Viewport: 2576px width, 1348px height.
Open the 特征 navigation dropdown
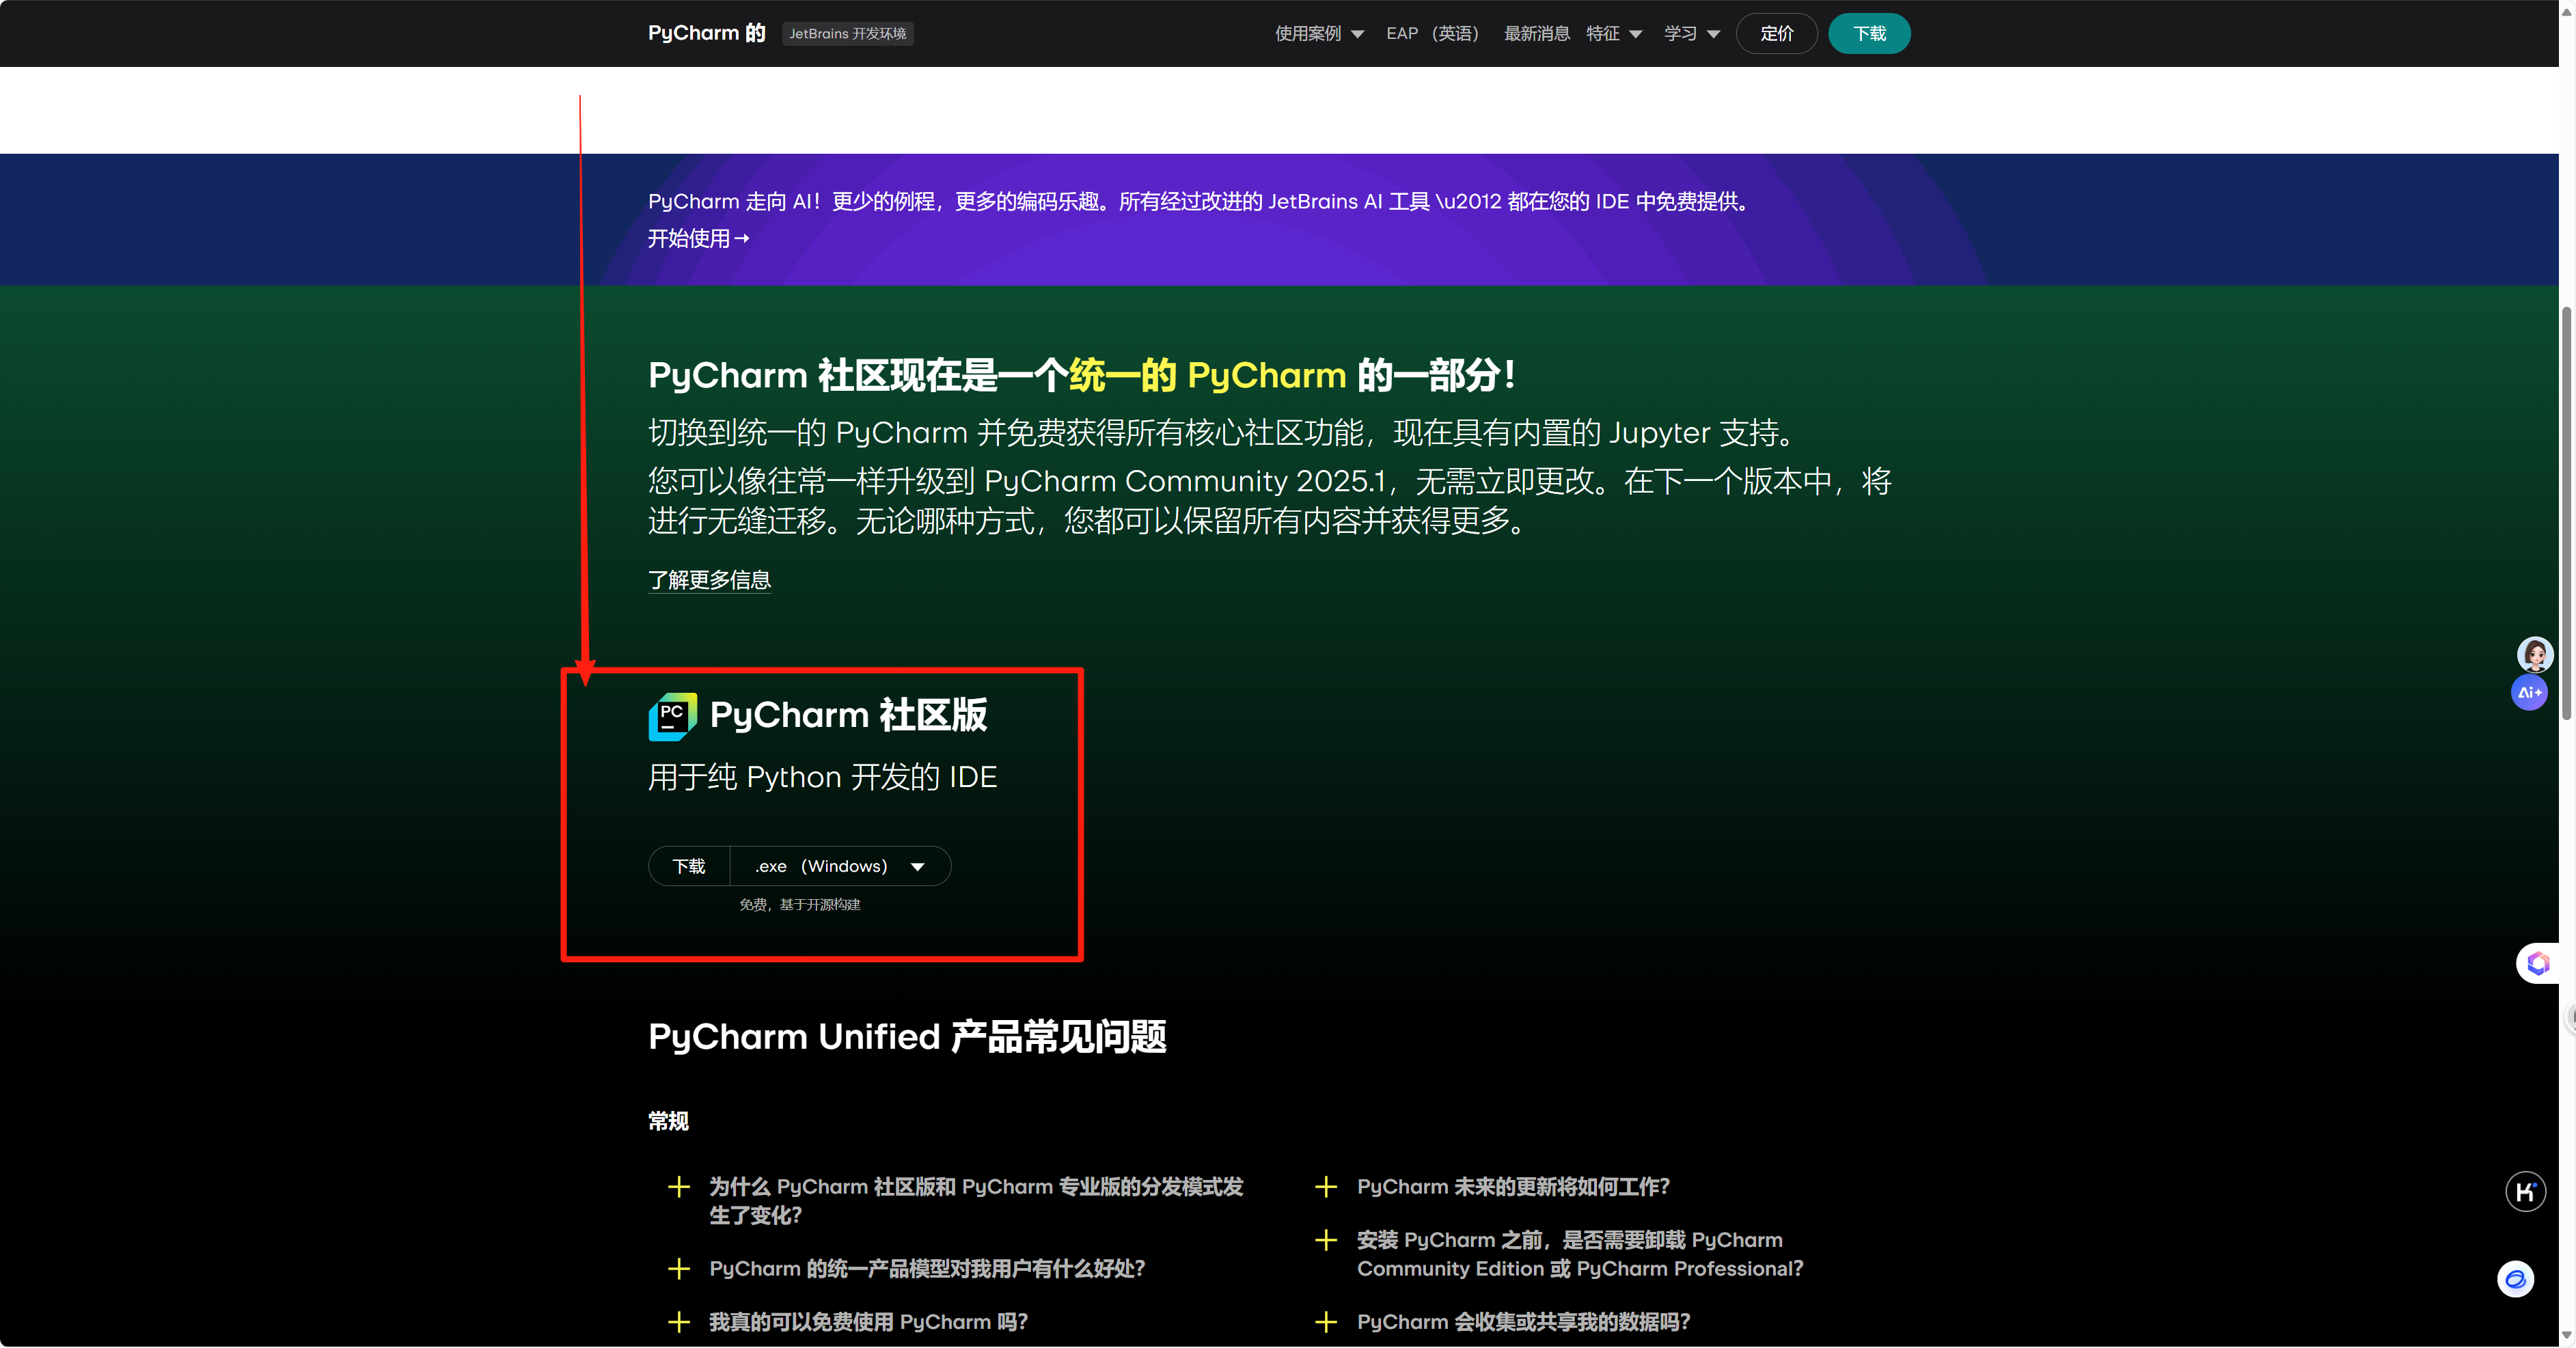point(1613,34)
